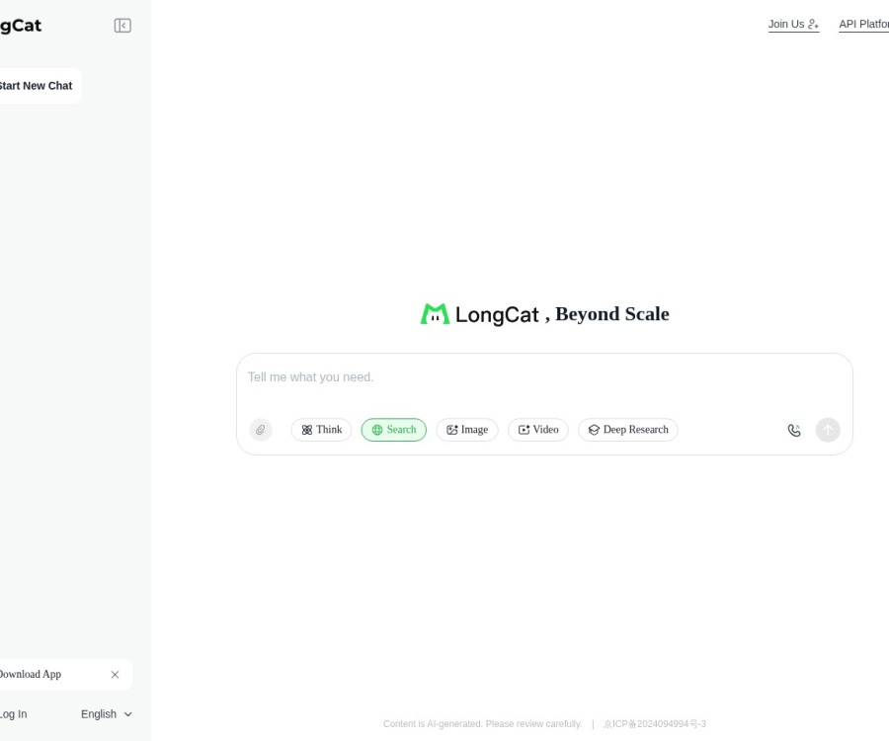Close the Download App banner

[116, 674]
